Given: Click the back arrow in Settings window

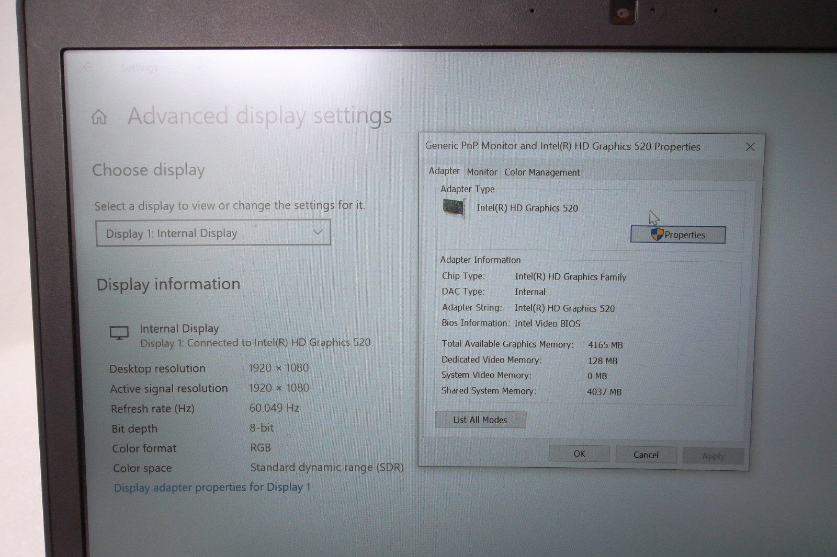Looking at the screenshot, I should tap(87, 67).
